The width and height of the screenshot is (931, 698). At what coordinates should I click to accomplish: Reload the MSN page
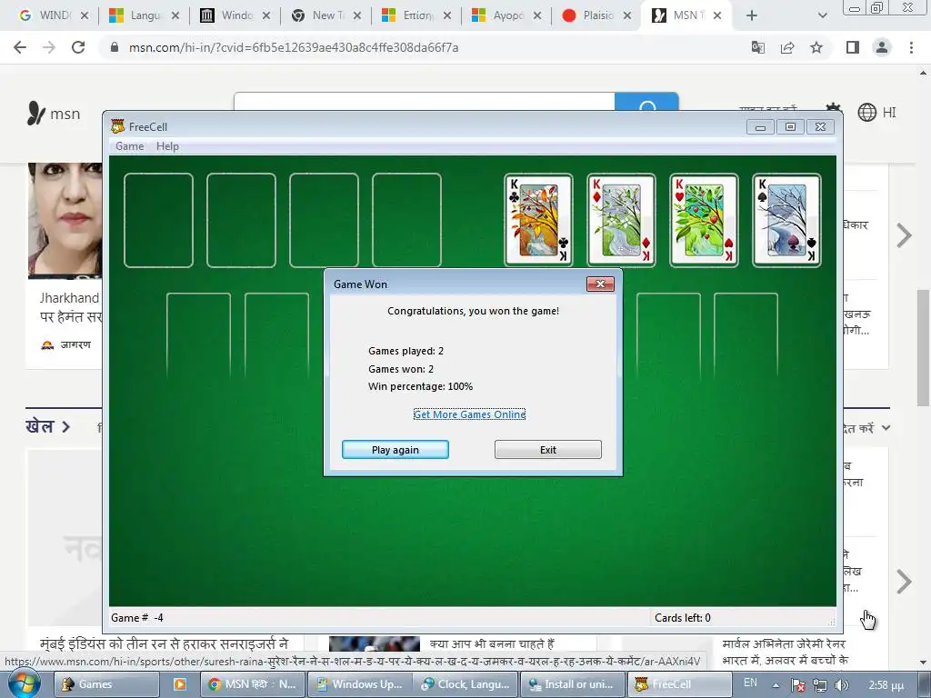click(x=78, y=47)
